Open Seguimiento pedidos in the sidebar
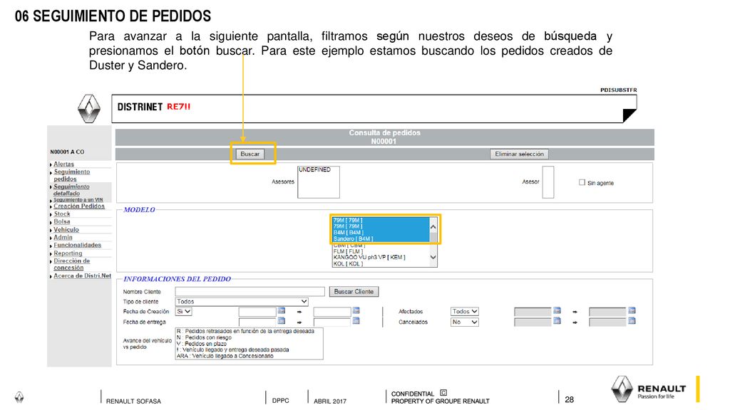Screen dimensions: 730x410 tap(72, 175)
